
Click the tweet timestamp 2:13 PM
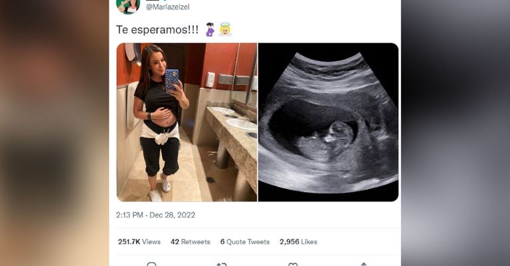129,215
